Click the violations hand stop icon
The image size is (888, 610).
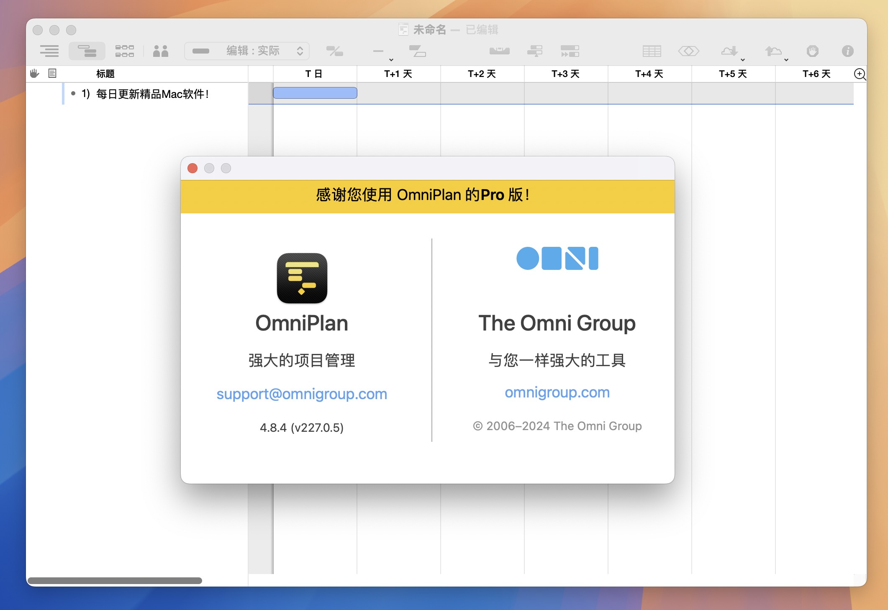(813, 51)
